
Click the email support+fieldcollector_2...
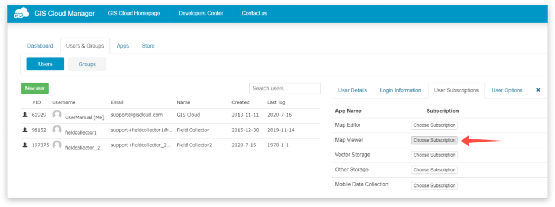tap(141, 145)
